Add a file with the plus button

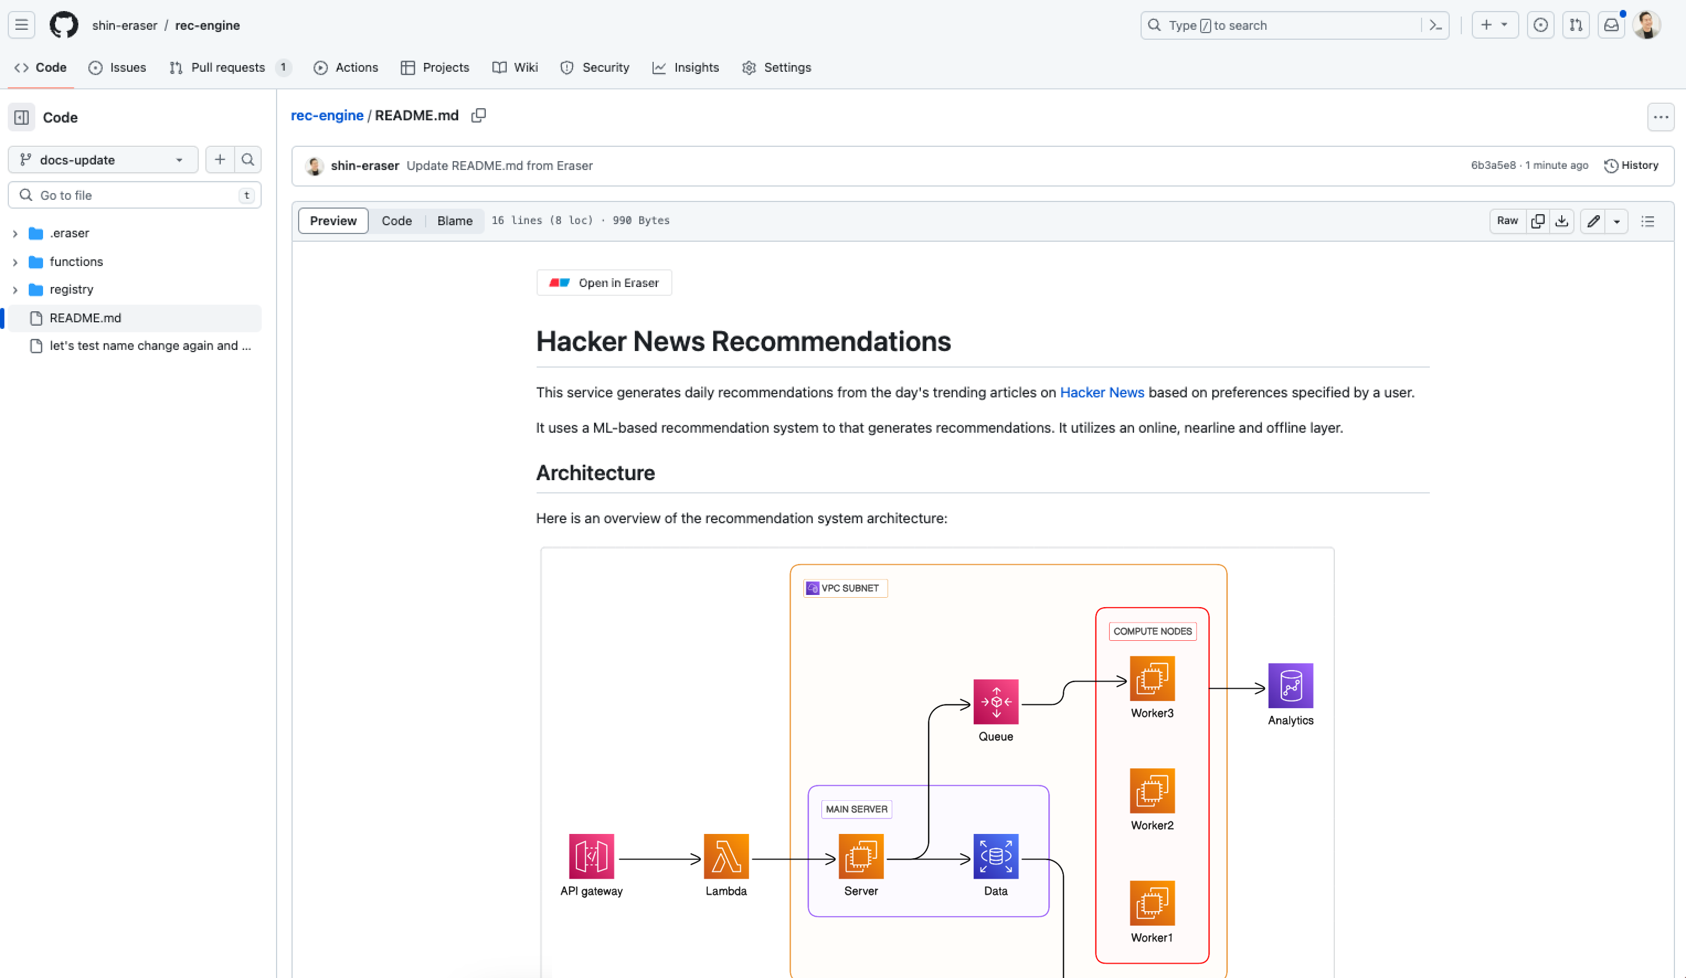pos(220,160)
